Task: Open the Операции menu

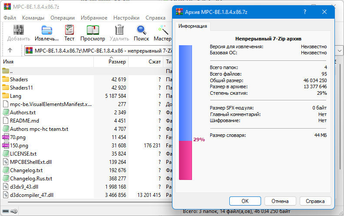Action: coord(63,18)
